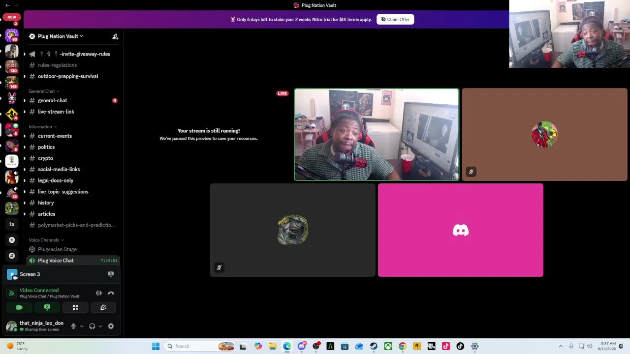Open history channel
The image size is (630, 354).
point(73,203)
